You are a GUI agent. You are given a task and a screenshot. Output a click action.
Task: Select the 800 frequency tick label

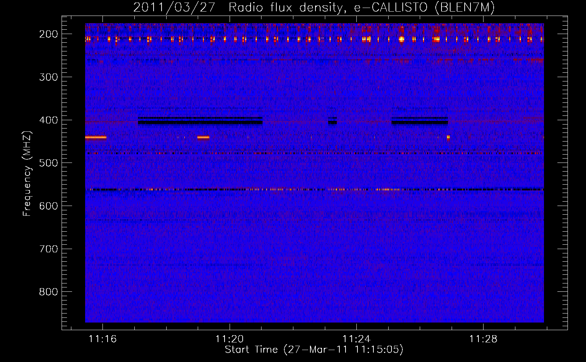[x=49, y=292]
